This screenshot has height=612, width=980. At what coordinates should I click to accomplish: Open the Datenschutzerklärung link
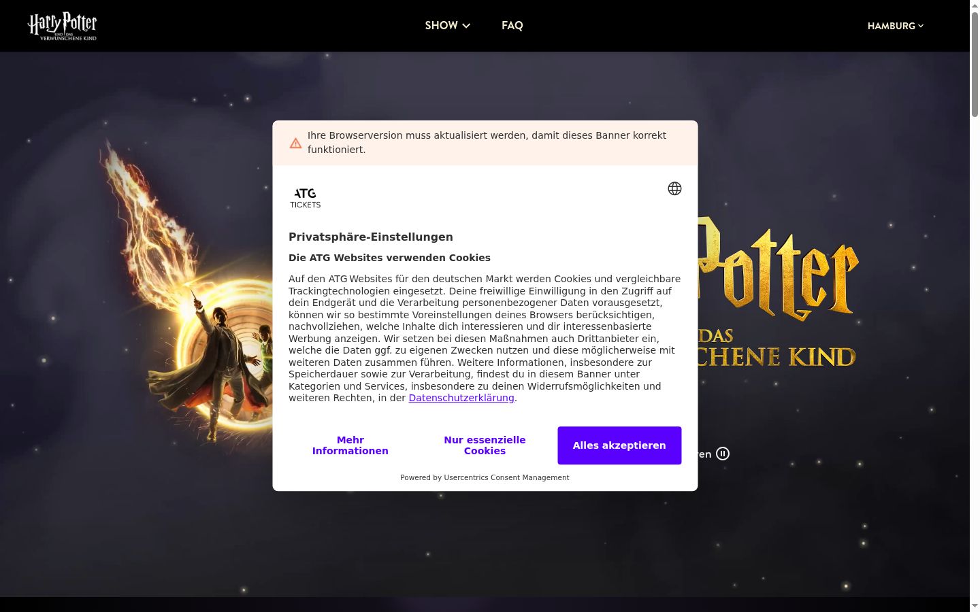tap(461, 398)
